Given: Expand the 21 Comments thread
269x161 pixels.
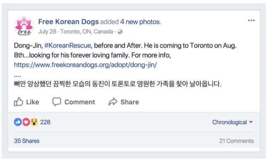Looking at the screenshot, I should coord(236,141).
